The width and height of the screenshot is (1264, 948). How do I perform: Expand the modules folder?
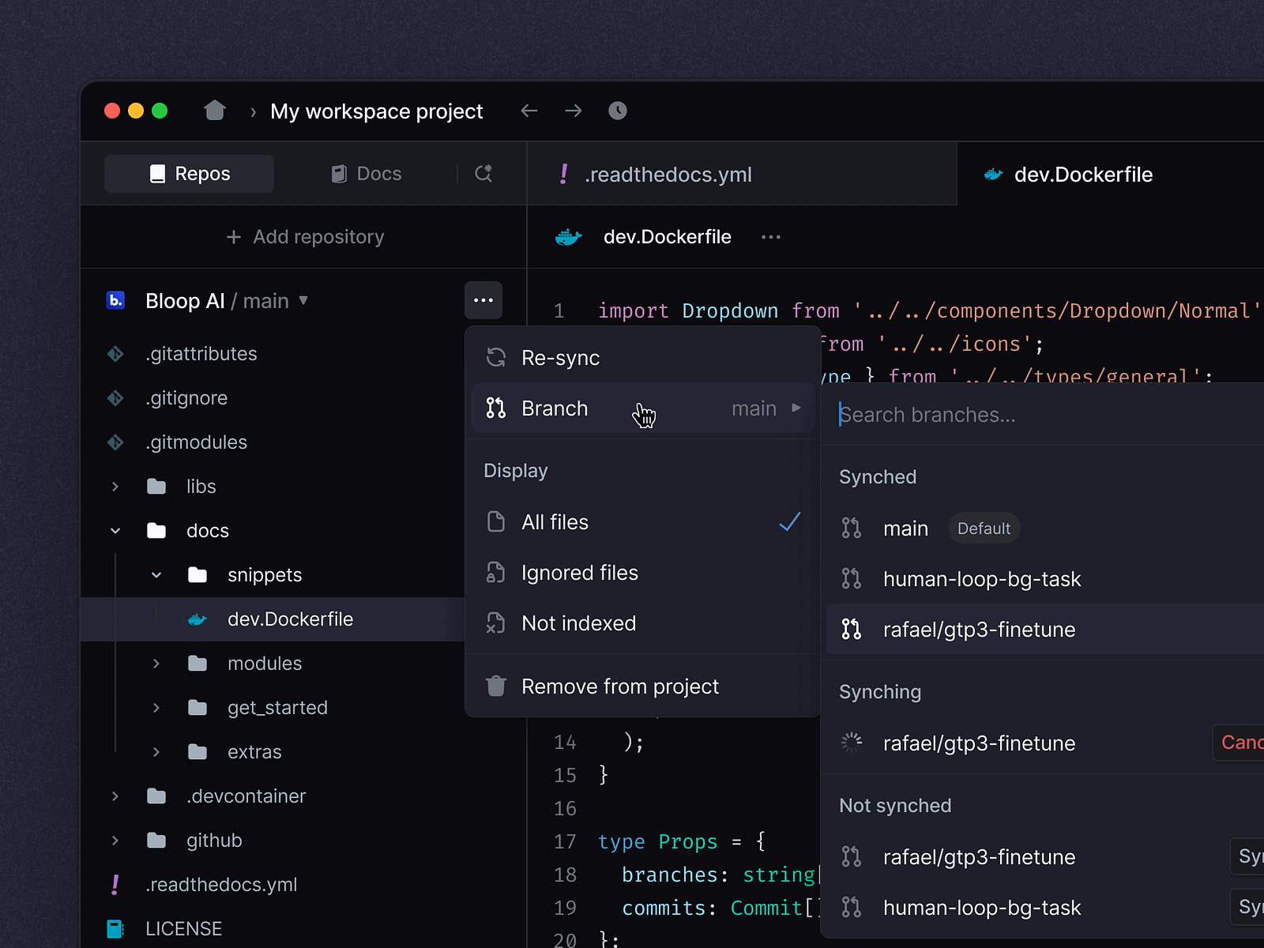(156, 664)
